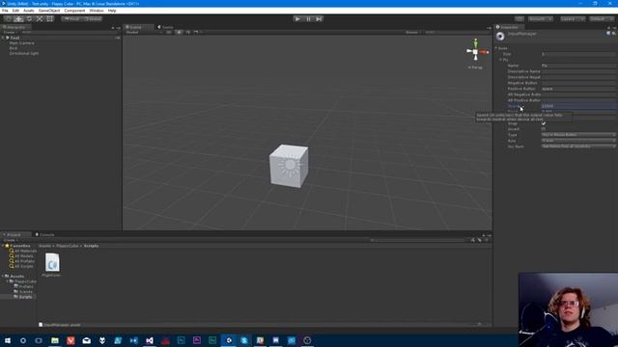
Task: Select All Models in Favorites
Action: click(21, 256)
